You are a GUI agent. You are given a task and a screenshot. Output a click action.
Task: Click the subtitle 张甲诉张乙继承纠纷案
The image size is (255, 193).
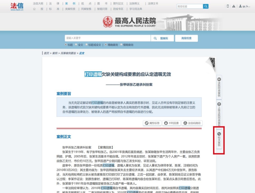136,84
